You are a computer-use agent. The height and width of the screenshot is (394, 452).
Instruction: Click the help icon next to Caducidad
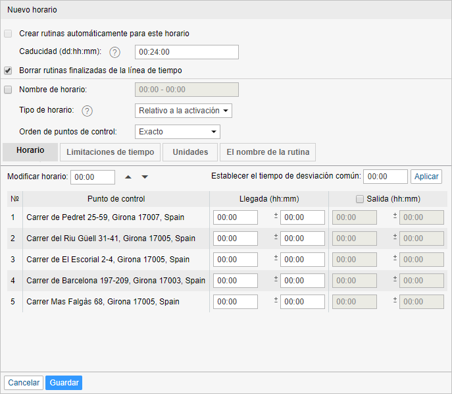tap(115, 53)
